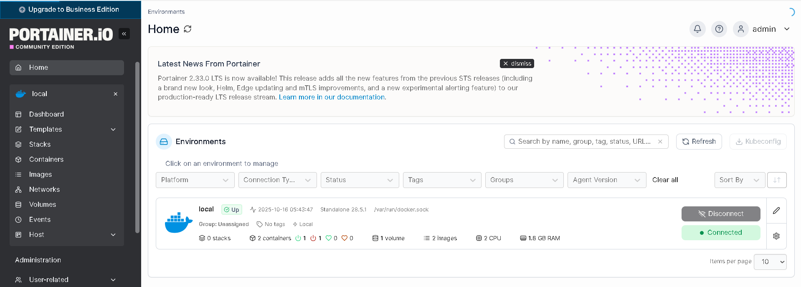
Task: Click the refresh icon beside Home title
Action: point(188,29)
